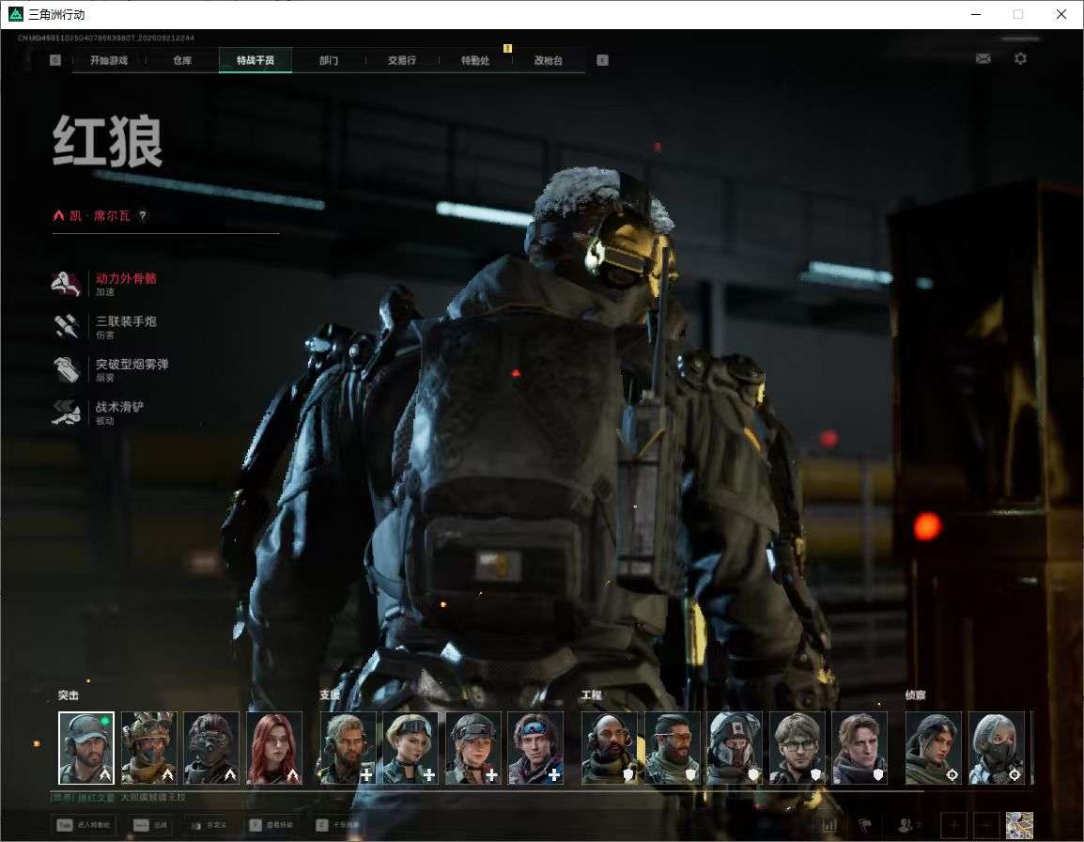Select the grey-haired masked recon operator
1084x842 pixels.
(x=997, y=748)
